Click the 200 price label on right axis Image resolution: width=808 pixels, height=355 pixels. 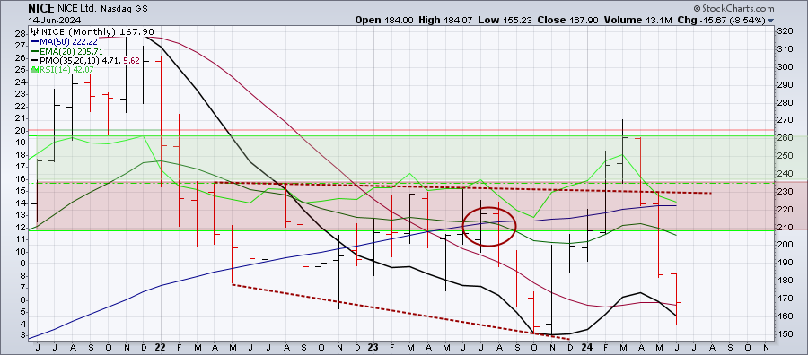785,245
